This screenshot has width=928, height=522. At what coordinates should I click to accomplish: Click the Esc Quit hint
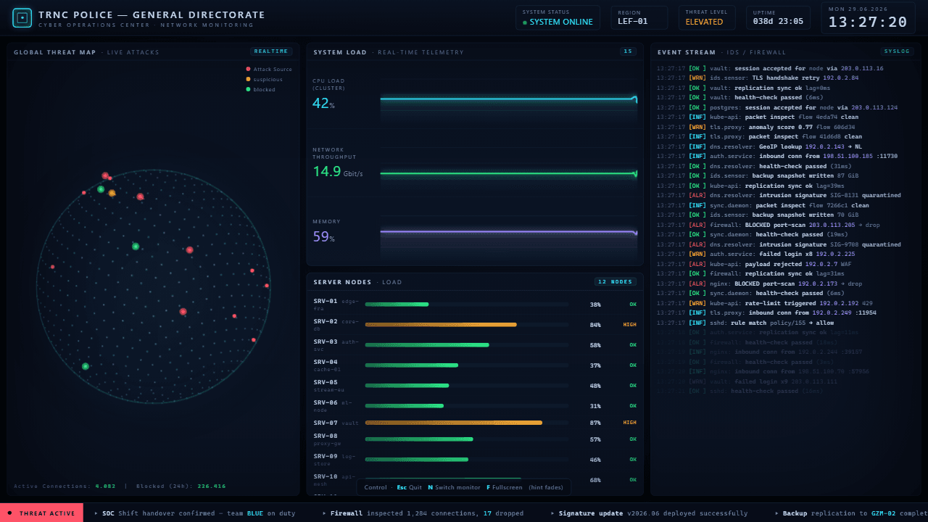pos(410,487)
